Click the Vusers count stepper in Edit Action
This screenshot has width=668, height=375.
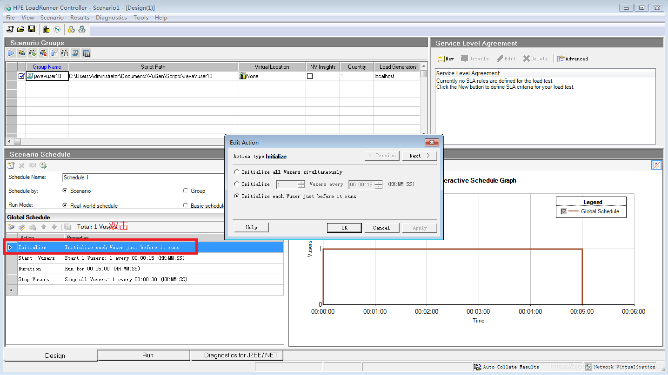click(x=301, y=184)
